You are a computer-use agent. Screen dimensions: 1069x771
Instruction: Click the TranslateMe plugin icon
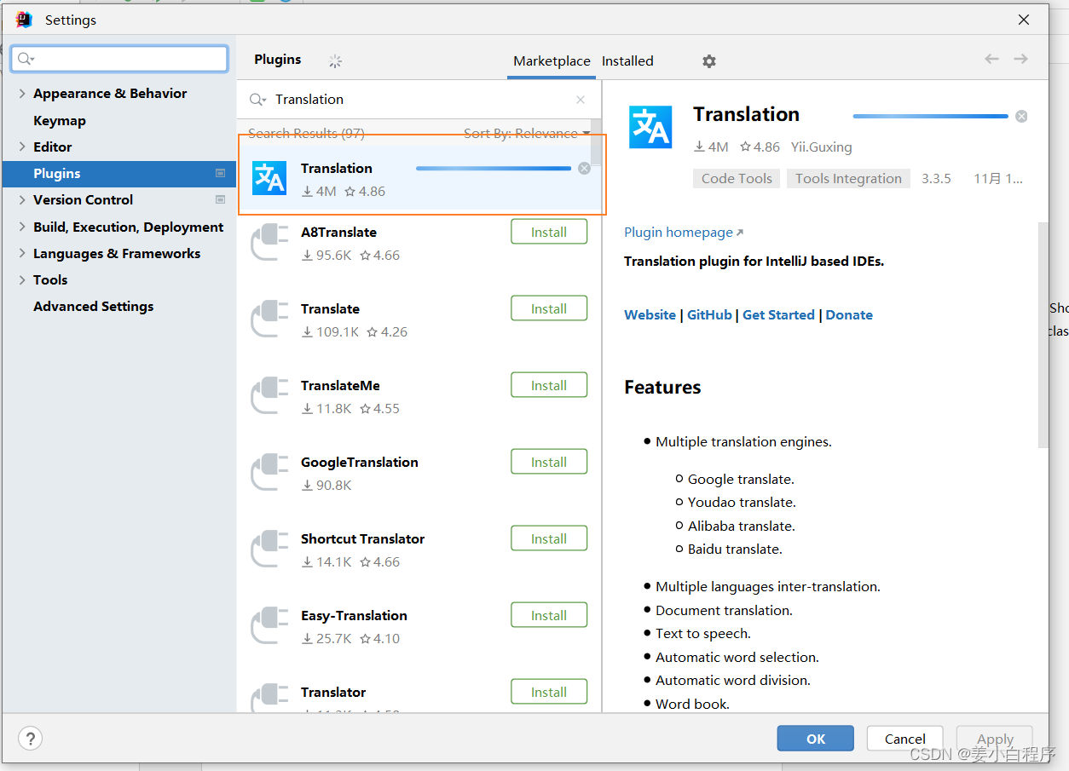(x=269, y=395)
